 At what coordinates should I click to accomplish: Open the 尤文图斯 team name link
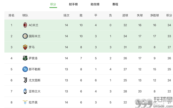[x=35, y=80]
